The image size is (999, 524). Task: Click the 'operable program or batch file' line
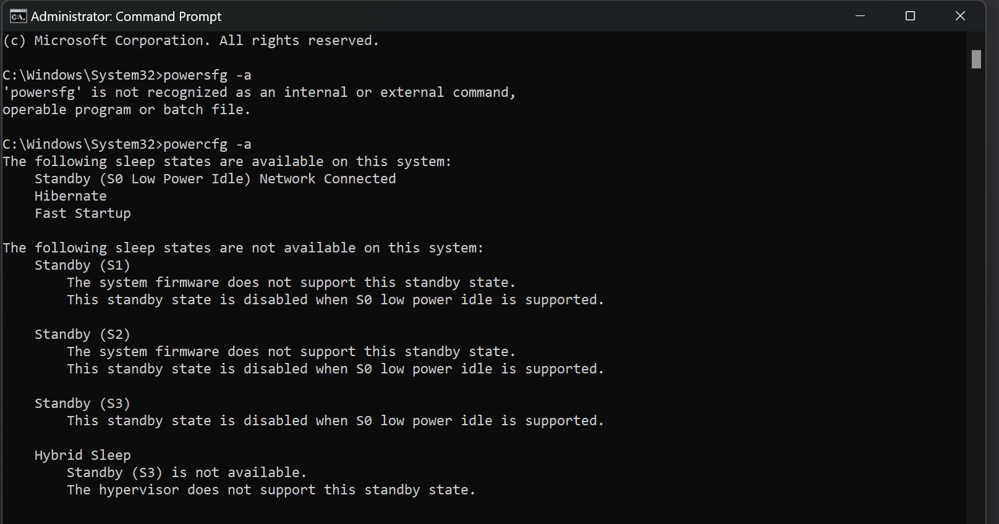coord(126,110)
